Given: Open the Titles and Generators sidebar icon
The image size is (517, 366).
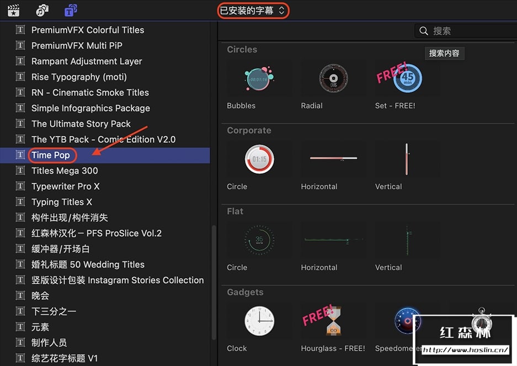Looking at the screenshot, I should coord(71,10).
